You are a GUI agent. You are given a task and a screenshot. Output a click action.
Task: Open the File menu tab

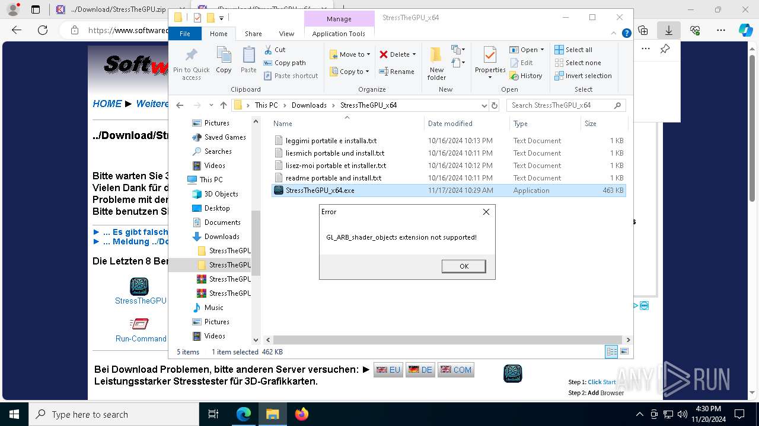coord(185,34)
